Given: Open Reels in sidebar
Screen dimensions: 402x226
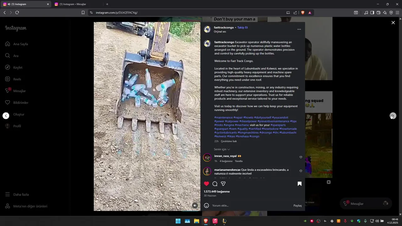Looking at the screenshot, I should pyautogui.click(x=13, y=79).
